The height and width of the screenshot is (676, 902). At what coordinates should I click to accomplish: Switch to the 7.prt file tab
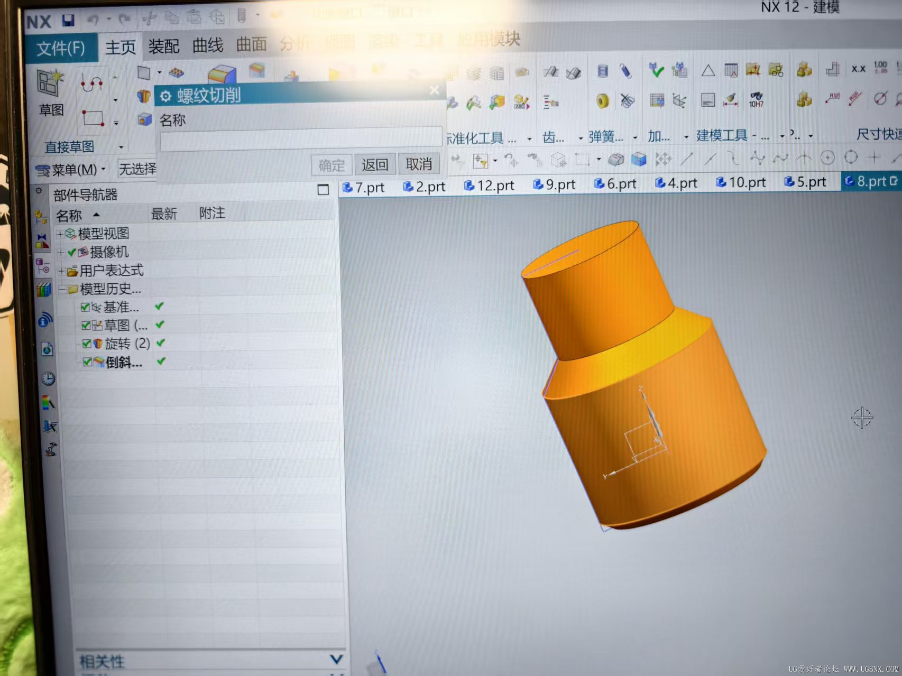coord(364,187)
